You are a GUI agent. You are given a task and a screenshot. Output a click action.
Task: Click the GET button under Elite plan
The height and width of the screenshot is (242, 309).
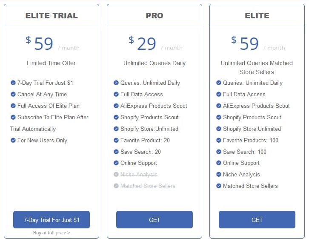[x=257, y=220]
